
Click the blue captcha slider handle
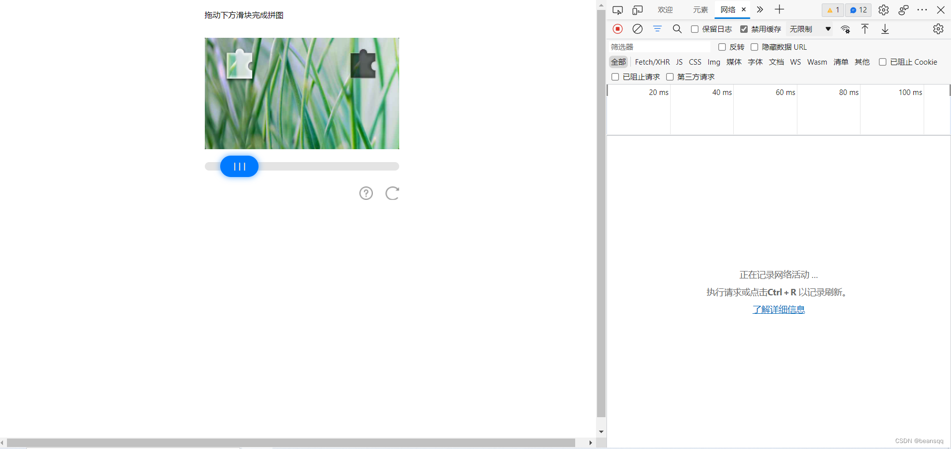point(239,166)
